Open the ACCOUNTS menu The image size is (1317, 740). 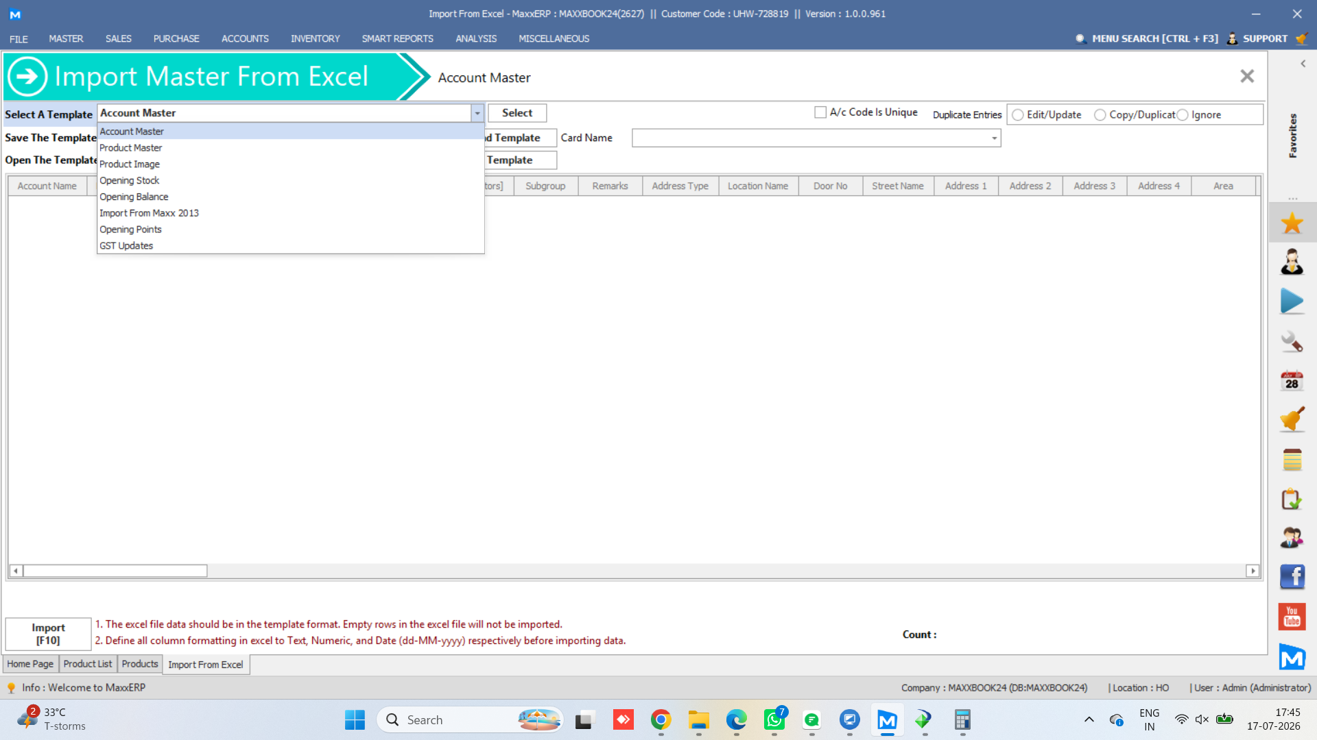pos(245,38)
